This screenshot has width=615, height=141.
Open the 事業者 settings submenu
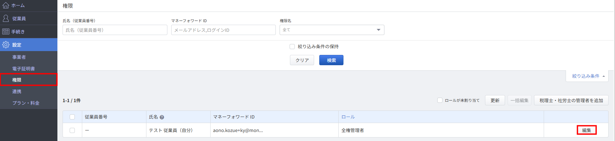19,57
